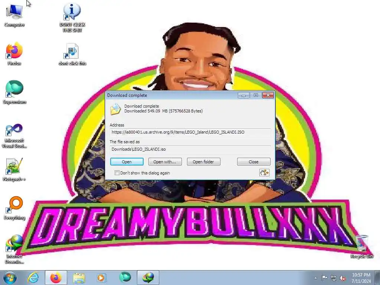This screenshot has height=285, width=380.
Task: Open the Action Center flag icon
Action: pyautogui.click(x=324, y=278)
